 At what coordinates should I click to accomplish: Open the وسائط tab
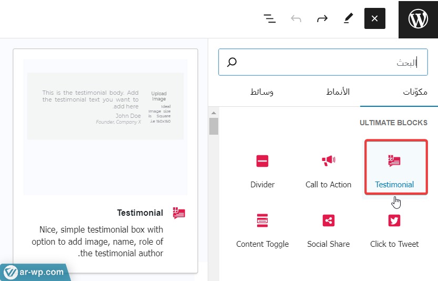click(x=261, y=92)
